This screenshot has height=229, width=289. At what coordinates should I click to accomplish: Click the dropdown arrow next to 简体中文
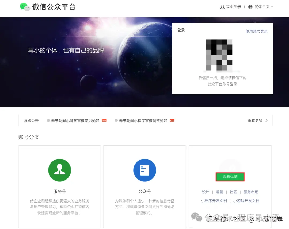[x=272, y=7]
